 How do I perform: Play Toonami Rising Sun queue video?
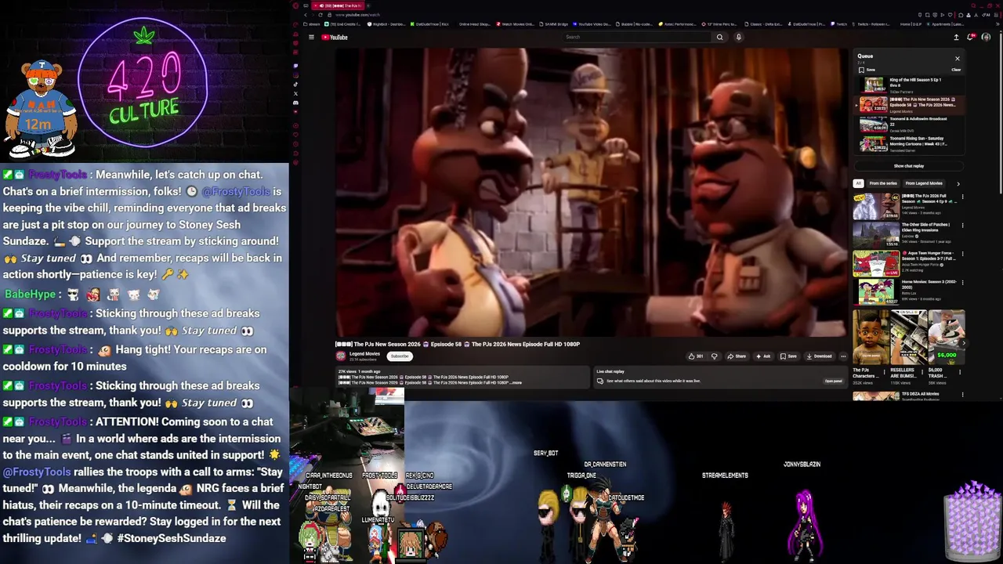pyautogui.click(x=911, y=143)
